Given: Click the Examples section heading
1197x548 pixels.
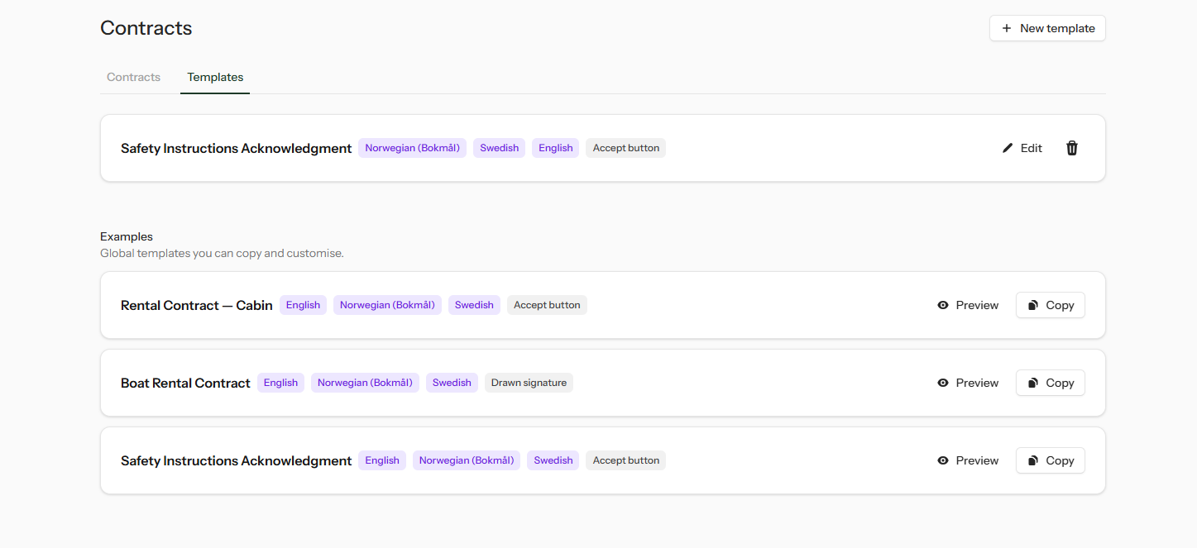Looking at the screenshot, I should point(127,236).
